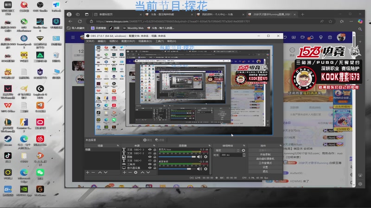Hide the 图像 source eye icon
Image resolution: width=371 pixels, height=208 pixels.
click(x=150, y=157)
